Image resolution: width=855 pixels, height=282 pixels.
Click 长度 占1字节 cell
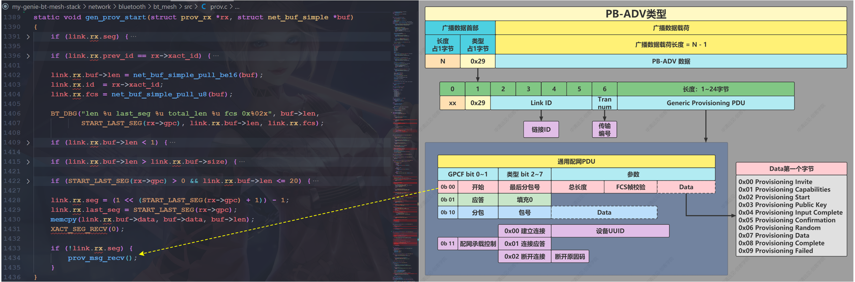(443, 45)
